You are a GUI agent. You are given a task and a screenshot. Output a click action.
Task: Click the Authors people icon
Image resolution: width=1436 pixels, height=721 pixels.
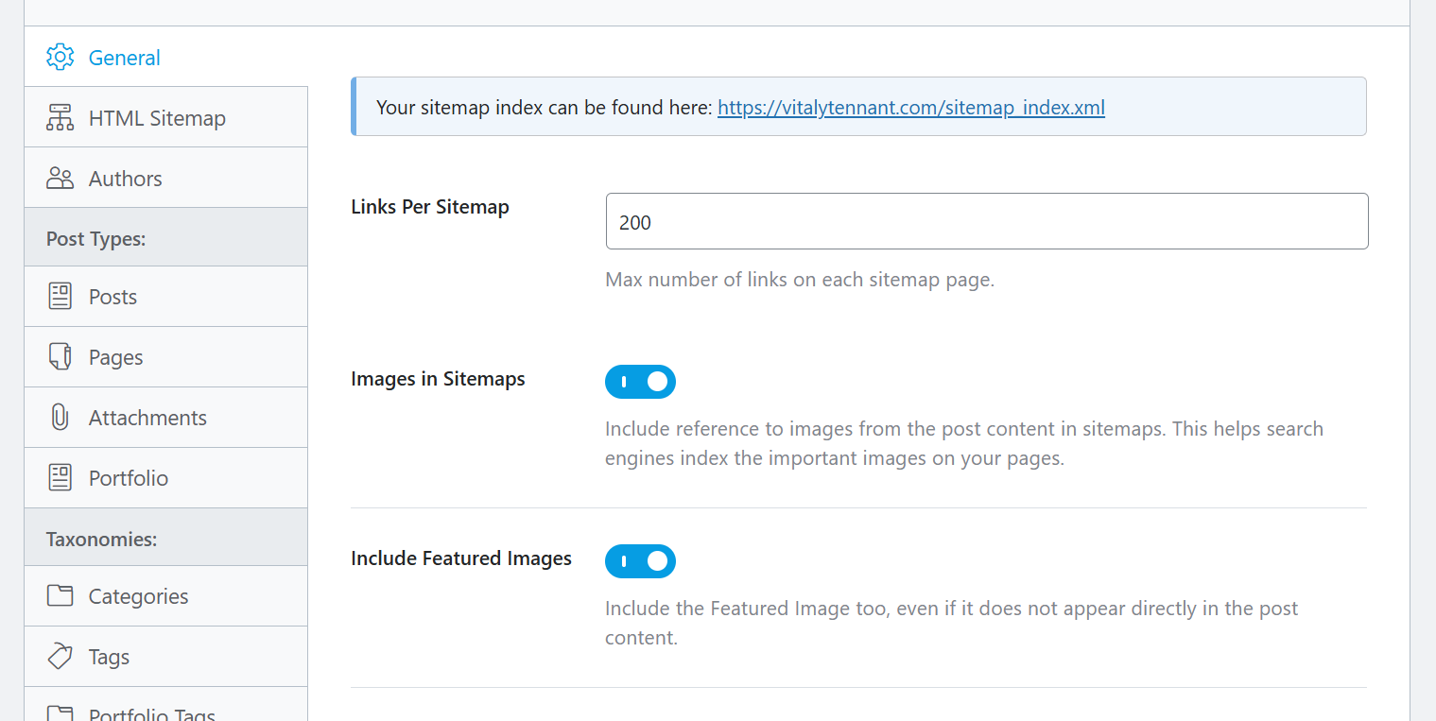pos(60,179)
